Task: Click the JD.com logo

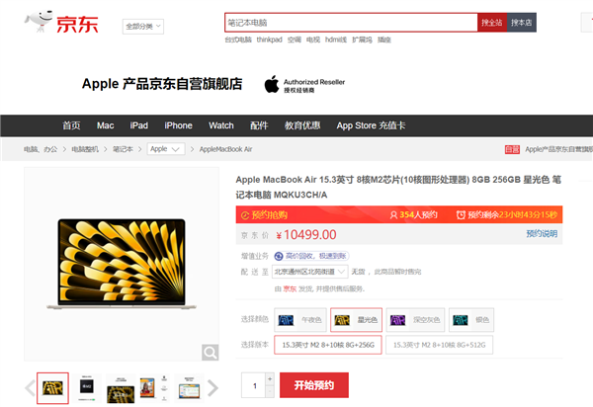Action: tap(61, 22)
